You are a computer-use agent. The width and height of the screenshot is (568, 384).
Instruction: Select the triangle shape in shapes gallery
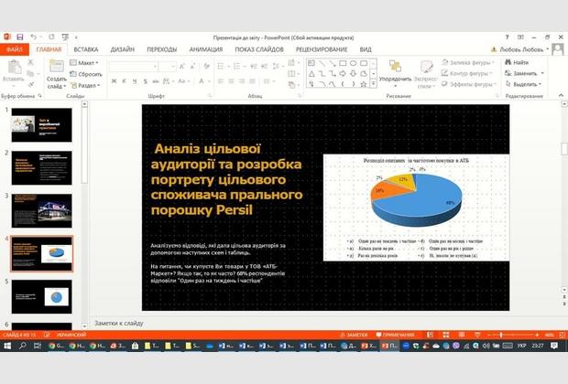tap(311, 74)
